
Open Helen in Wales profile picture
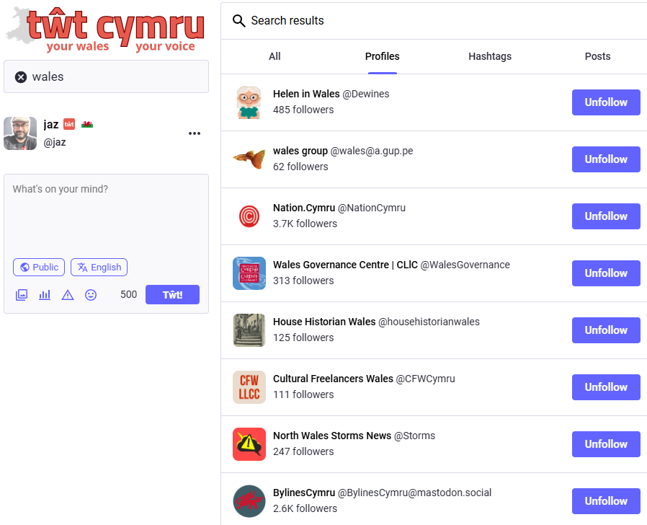tap(249, 102)
